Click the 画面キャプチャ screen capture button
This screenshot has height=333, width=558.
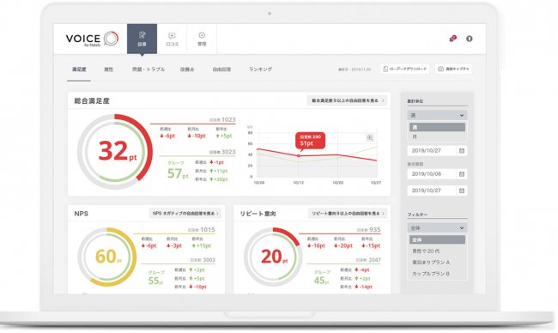click(453, 69)
